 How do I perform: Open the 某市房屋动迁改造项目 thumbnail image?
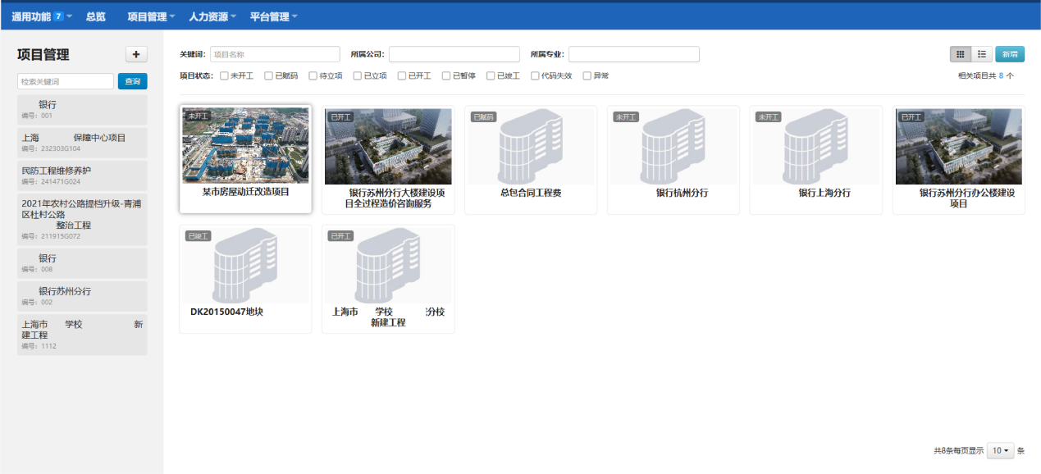tap(245, 146)
